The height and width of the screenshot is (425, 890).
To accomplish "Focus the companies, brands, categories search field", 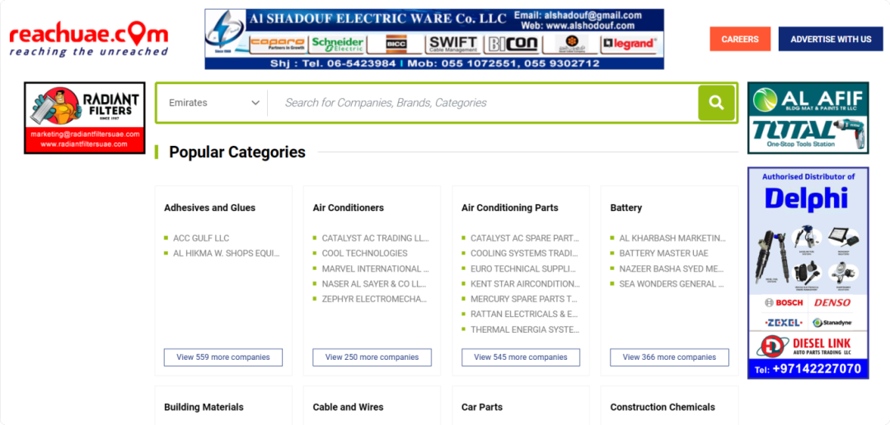I will click(x=482, y=103).
